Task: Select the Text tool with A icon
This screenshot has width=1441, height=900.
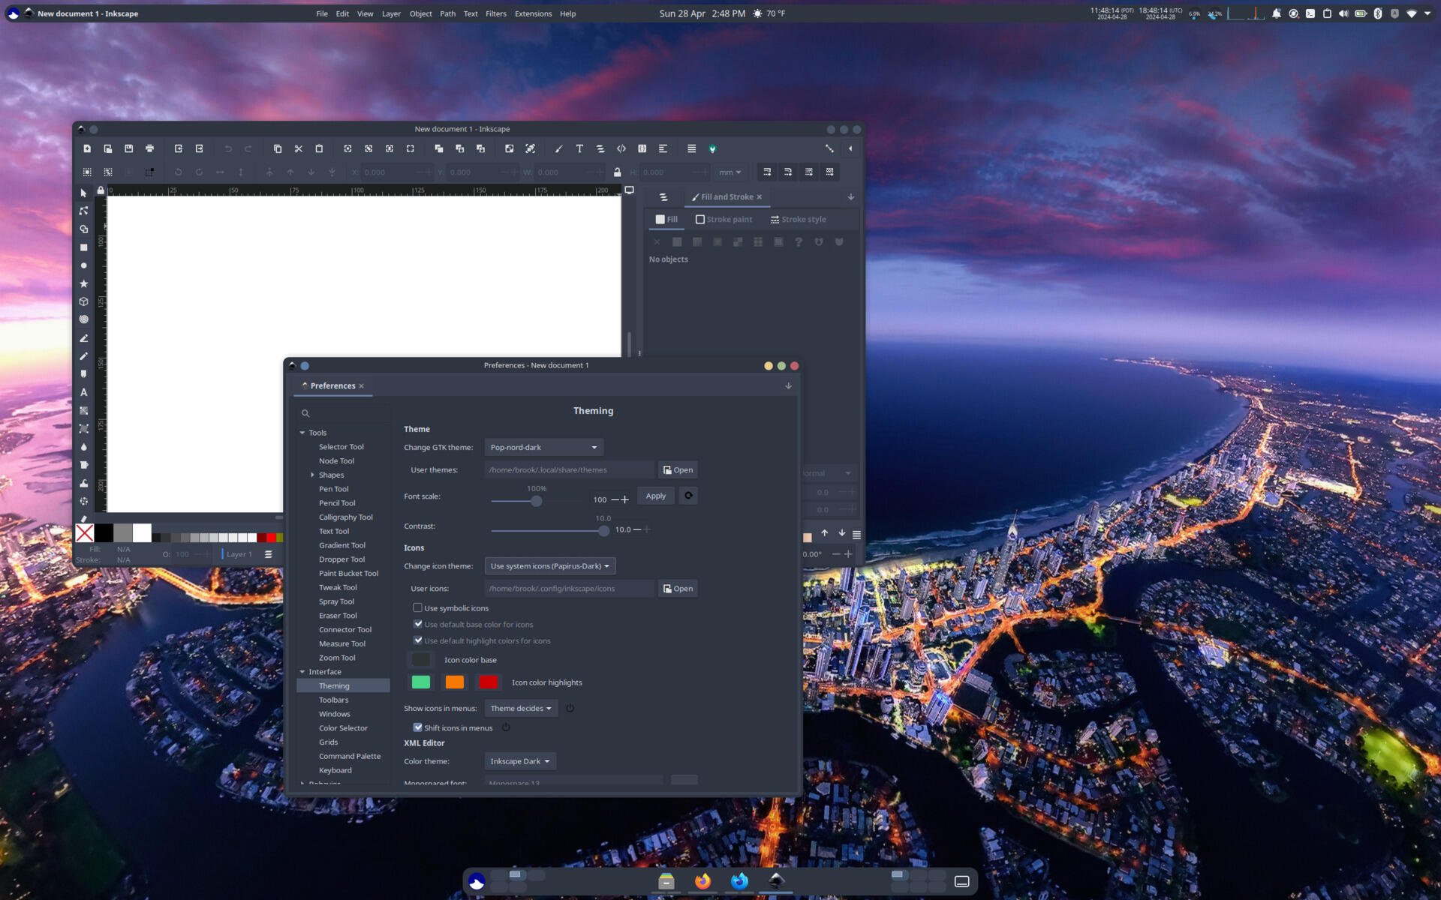Action: click(x=83, y=392)
